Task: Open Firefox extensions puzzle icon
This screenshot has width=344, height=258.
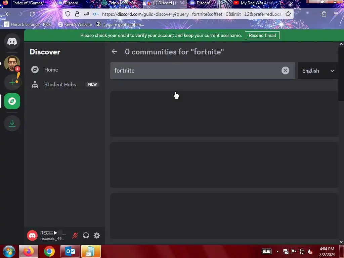Action: pos(324,14)
